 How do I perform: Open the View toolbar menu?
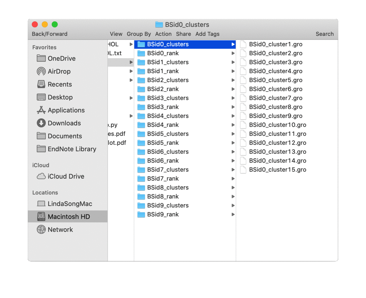point(116,34)
